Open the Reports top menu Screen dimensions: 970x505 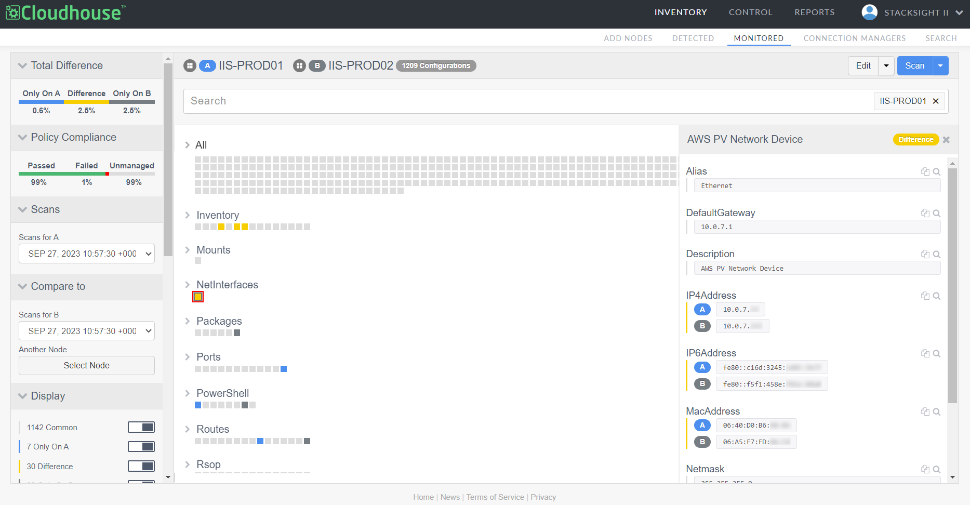click(815, 12)
